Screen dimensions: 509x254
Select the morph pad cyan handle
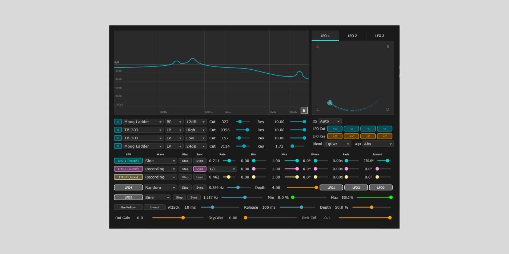pos(330,103)
